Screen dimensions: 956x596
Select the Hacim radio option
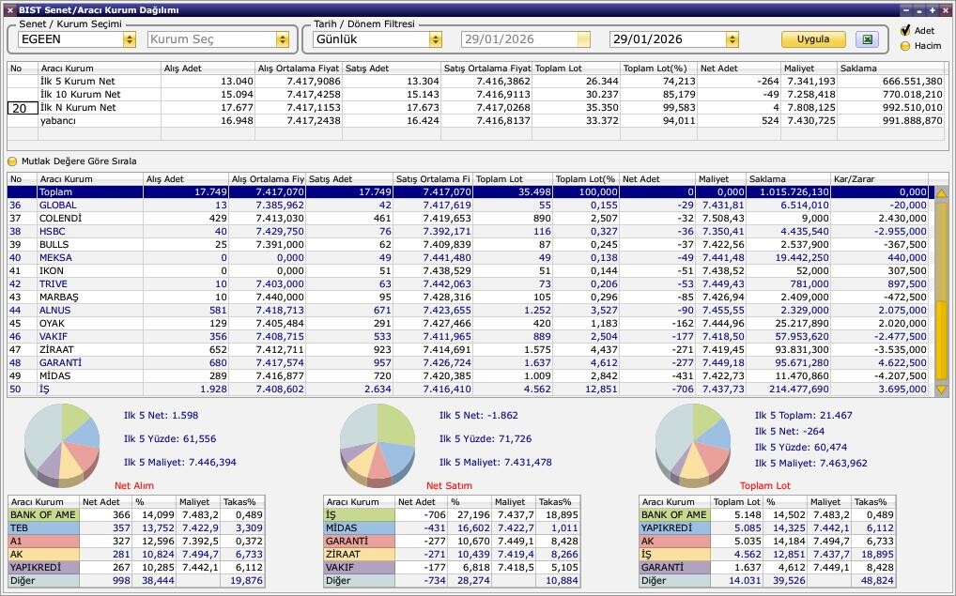pos(905,45)
